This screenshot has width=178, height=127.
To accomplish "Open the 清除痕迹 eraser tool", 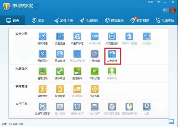I will [x=60, y=71].
